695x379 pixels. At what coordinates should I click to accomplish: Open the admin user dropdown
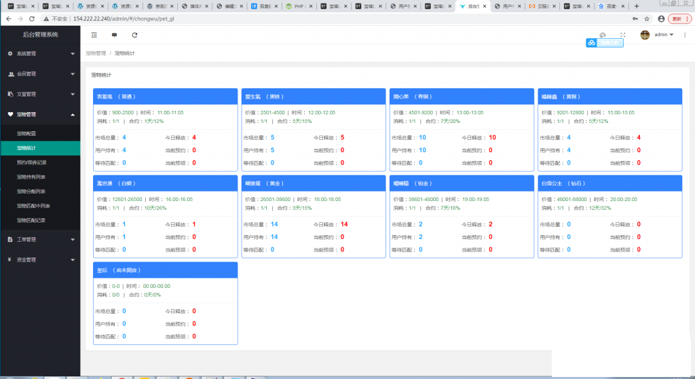[663, 35]
